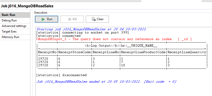Switch to Target Exec tab
Viewport: 212px width, 96px height.
tap(15, 31)
